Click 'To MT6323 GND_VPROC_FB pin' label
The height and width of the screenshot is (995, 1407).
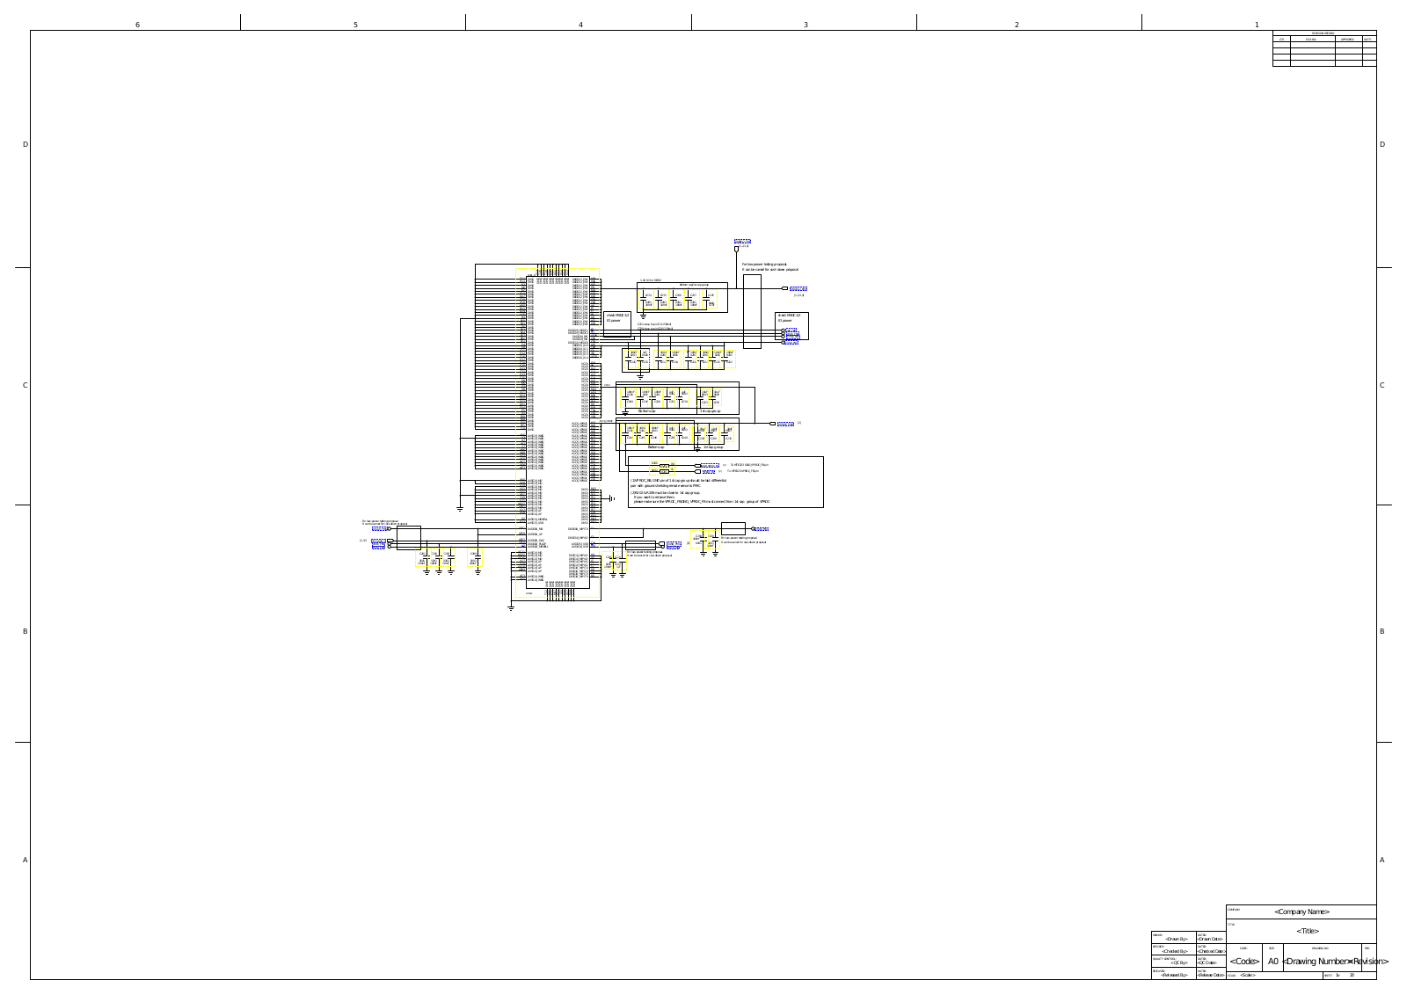click(749, 465)
